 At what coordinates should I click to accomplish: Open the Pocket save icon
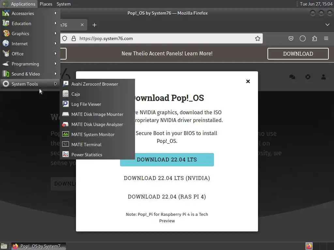coord(291,38)
